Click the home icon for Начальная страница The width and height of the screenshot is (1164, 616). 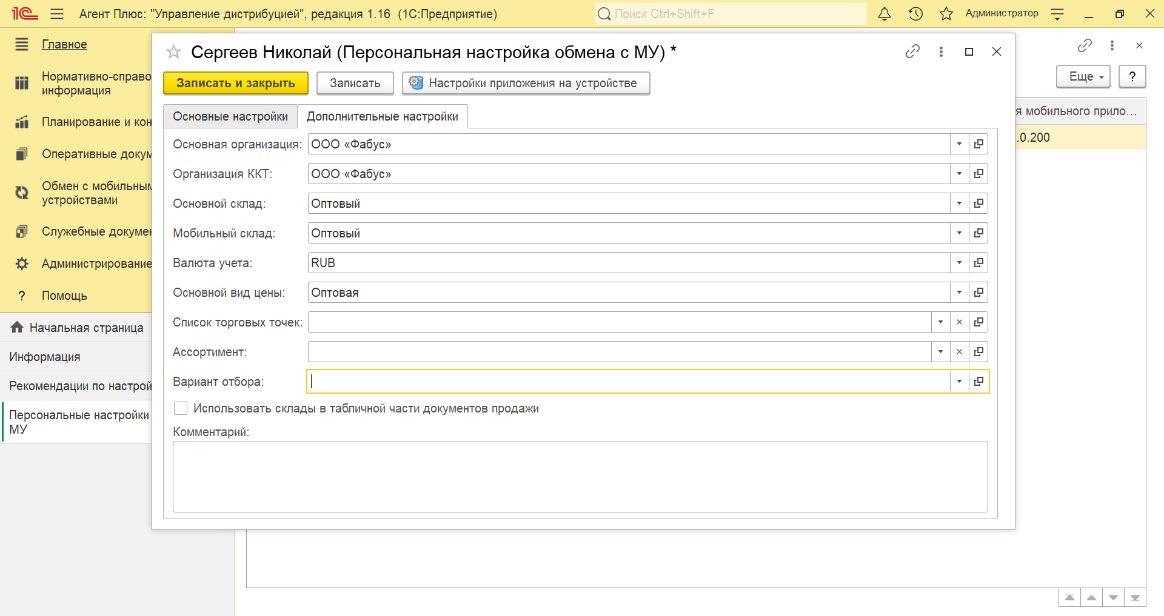pos(17,328)
